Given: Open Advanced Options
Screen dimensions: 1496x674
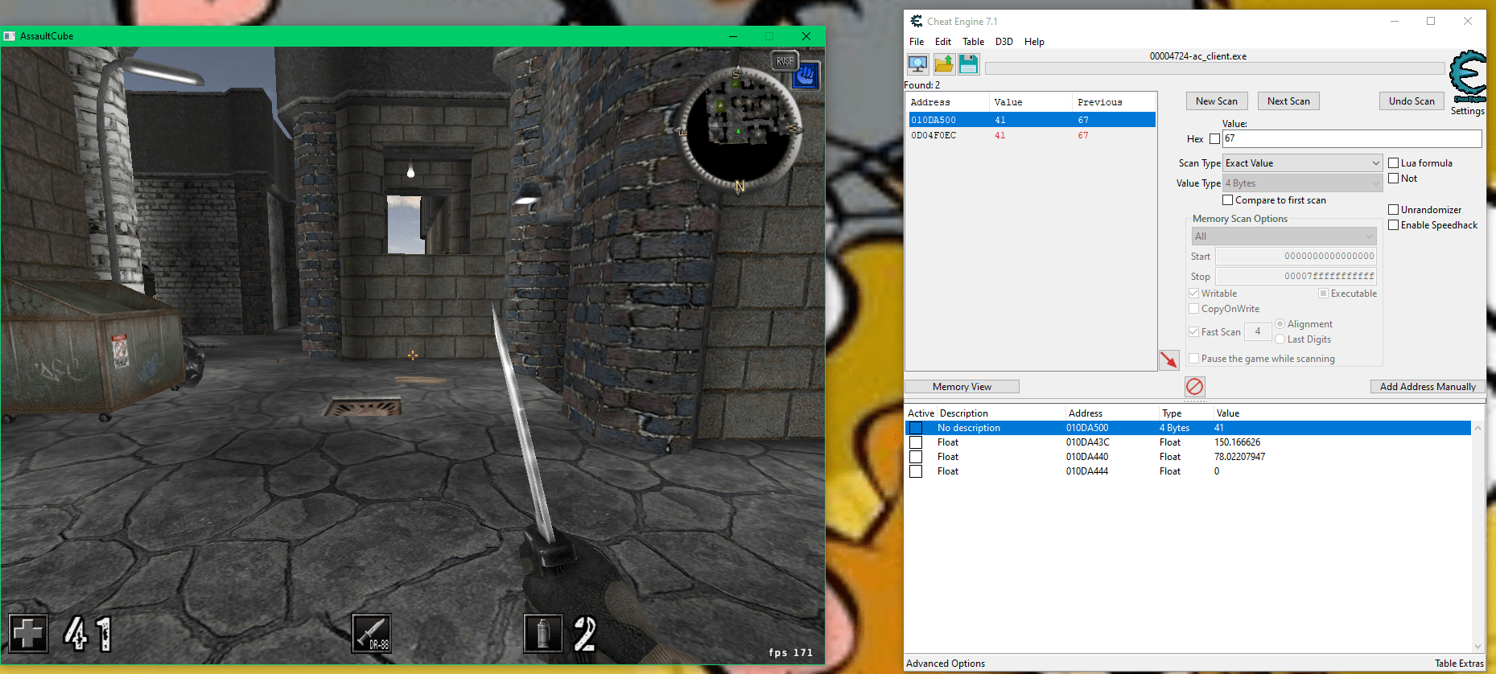Looking at the screenshot, I should pos(946,664).
